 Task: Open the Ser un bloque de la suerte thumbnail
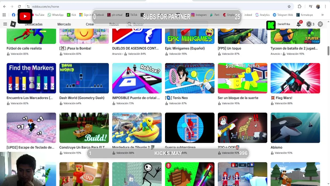(243, 78)
